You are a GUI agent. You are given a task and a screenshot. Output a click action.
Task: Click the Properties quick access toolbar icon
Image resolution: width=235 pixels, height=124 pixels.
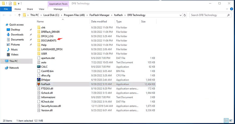[10, 3]
